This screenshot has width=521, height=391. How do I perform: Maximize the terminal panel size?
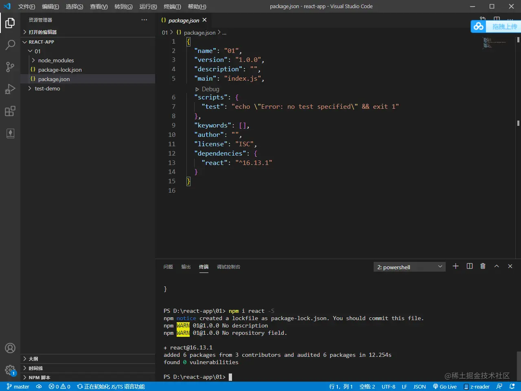[x=497, y=266]
